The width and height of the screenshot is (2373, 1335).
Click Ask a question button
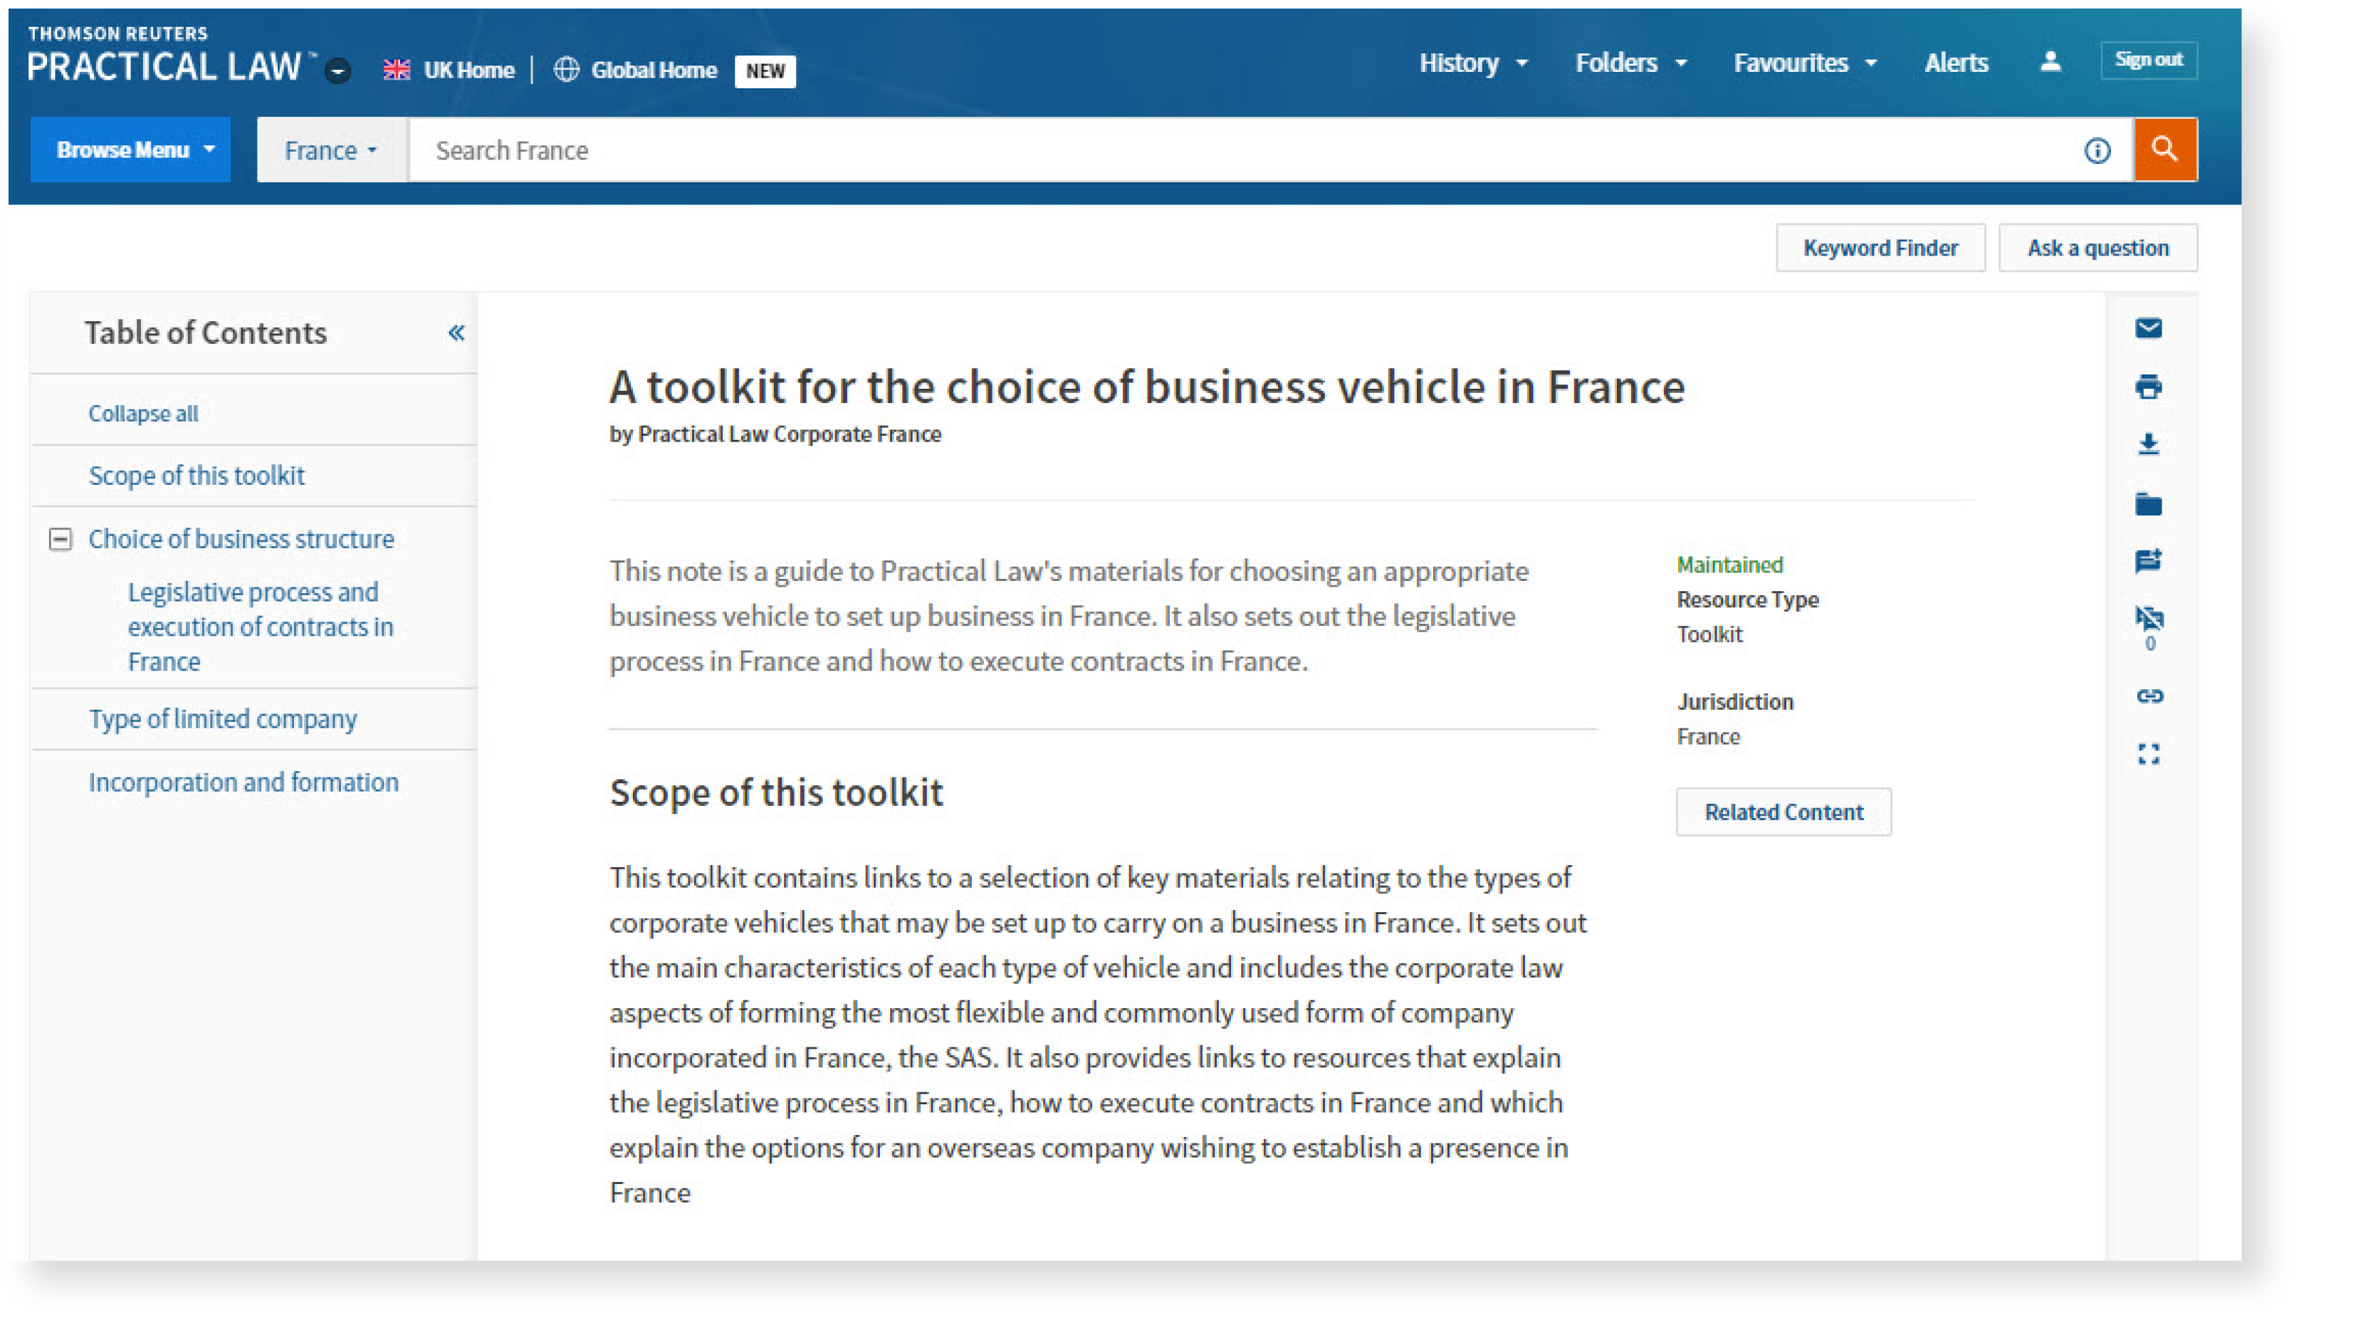click(x=2097, y=248)
